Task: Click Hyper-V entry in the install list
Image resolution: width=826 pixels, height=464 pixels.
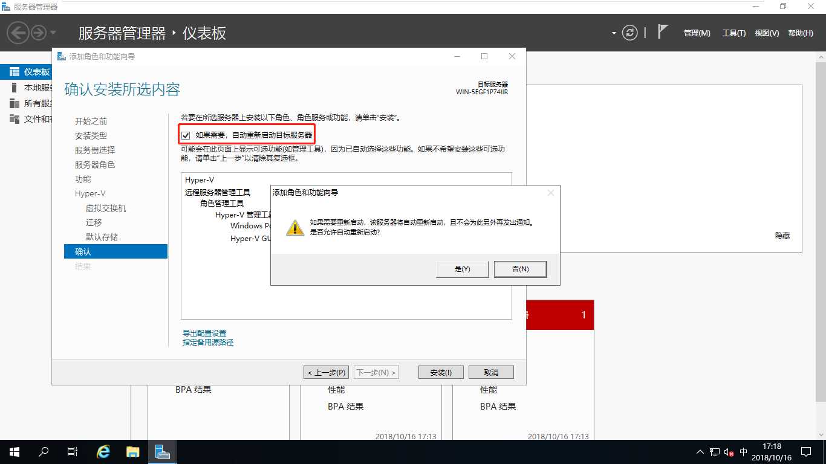Action: click(200, 180)
